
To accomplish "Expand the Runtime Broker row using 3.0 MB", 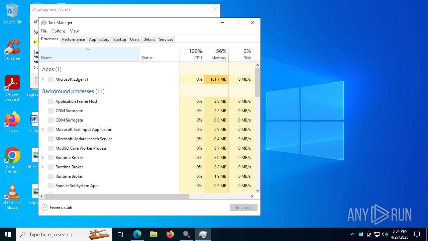I will pos(42,158).
